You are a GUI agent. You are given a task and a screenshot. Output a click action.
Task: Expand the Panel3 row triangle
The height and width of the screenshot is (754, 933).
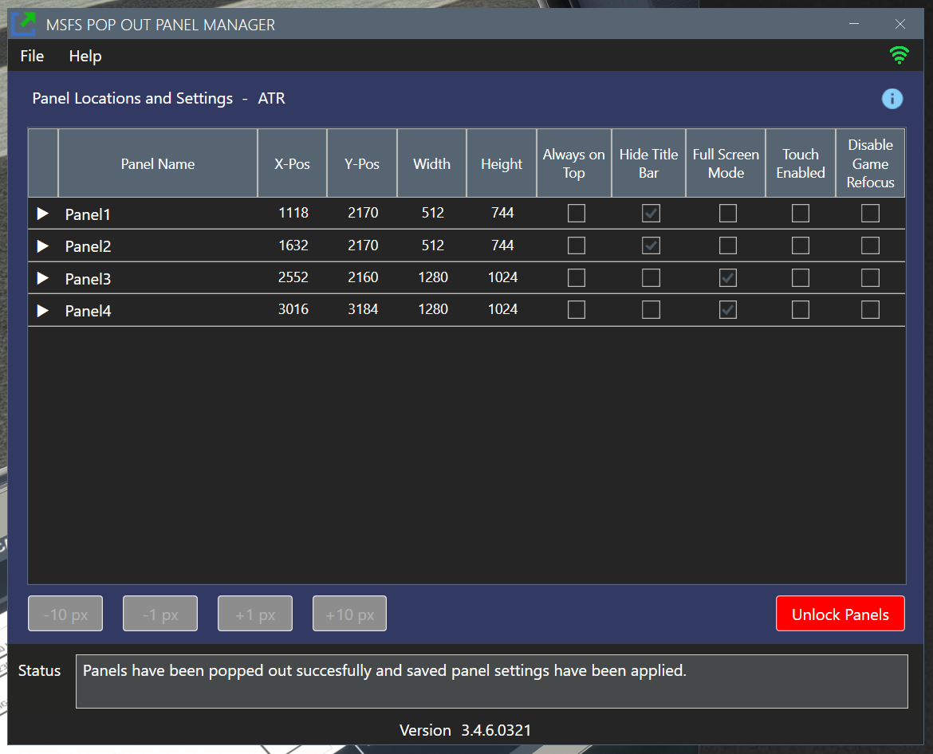click(43, 278)
